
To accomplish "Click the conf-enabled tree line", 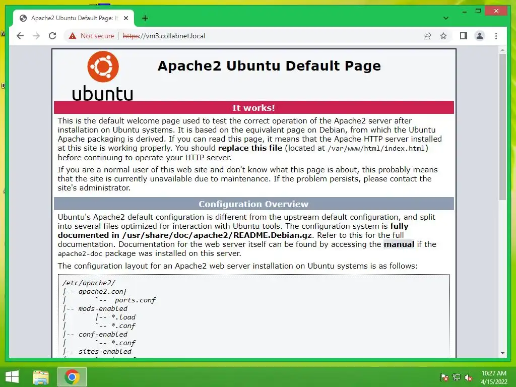I will click(103, 335).
